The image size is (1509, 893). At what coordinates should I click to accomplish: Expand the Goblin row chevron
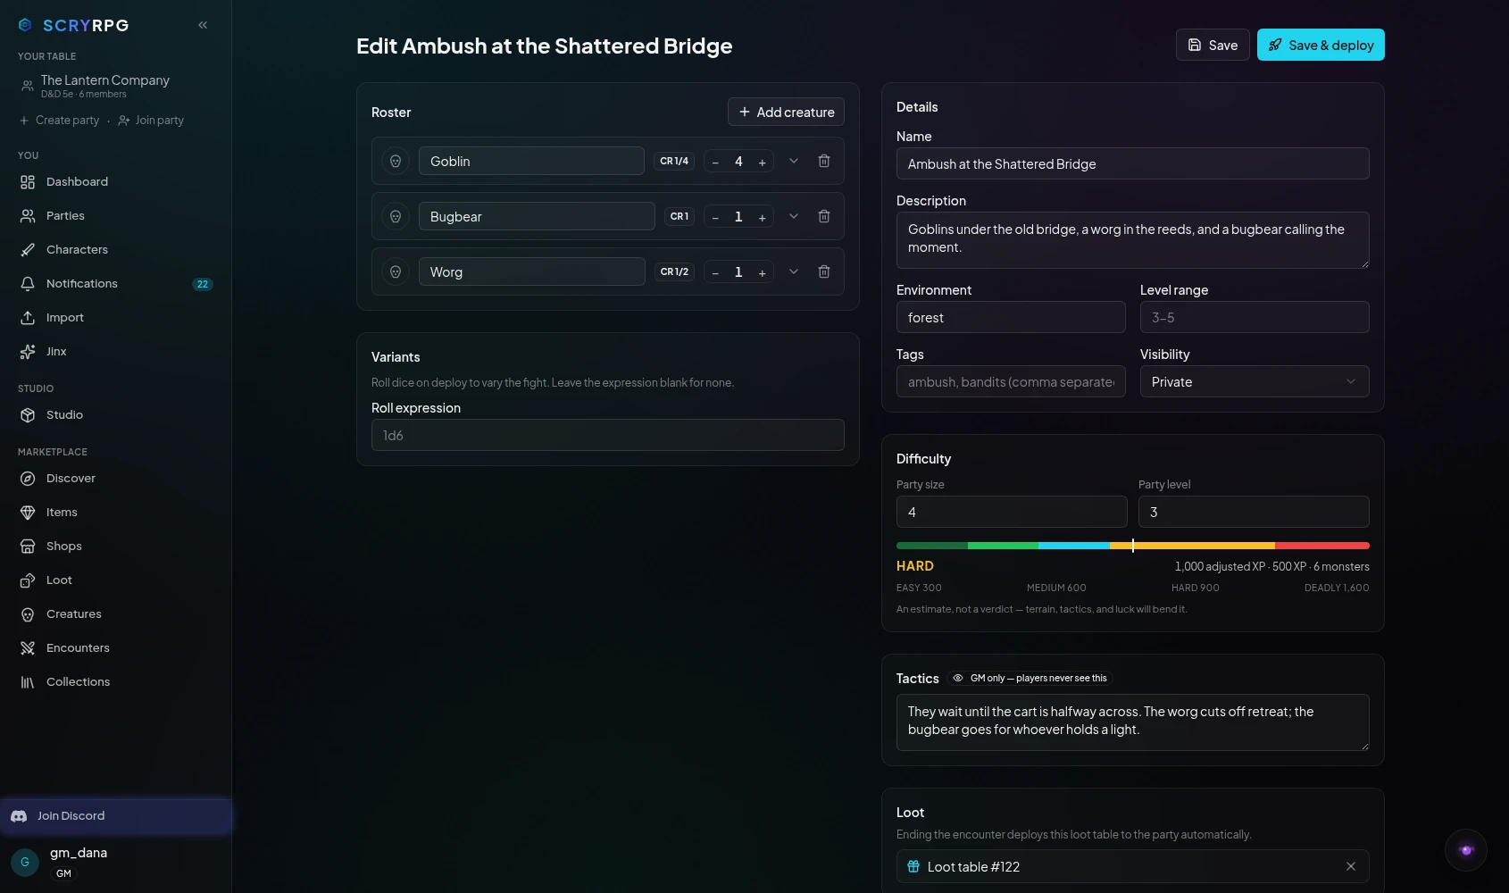[794, 161]
